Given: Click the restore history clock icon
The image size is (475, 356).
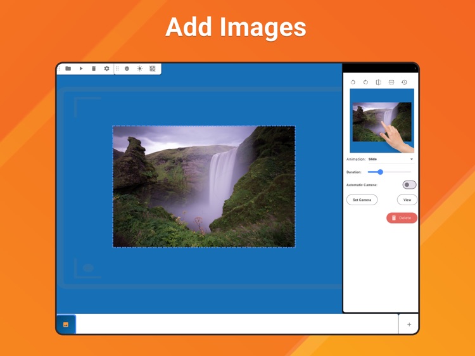Looking at the screenshot, I should [404, 82].
